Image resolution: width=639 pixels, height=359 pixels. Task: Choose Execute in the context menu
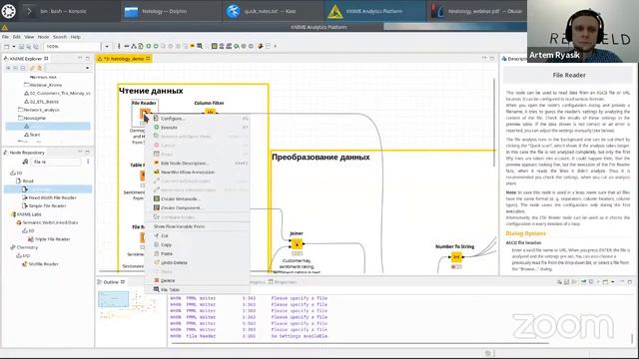coord(198,128)
